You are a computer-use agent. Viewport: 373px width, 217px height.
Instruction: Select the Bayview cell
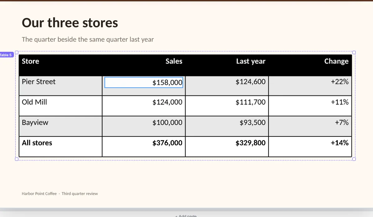[x=61, y=126]
